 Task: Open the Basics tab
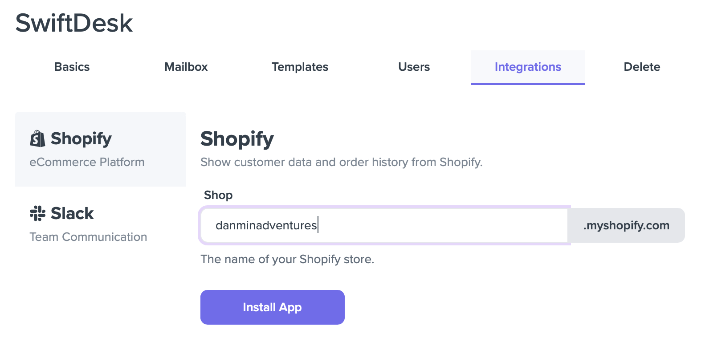71,67
